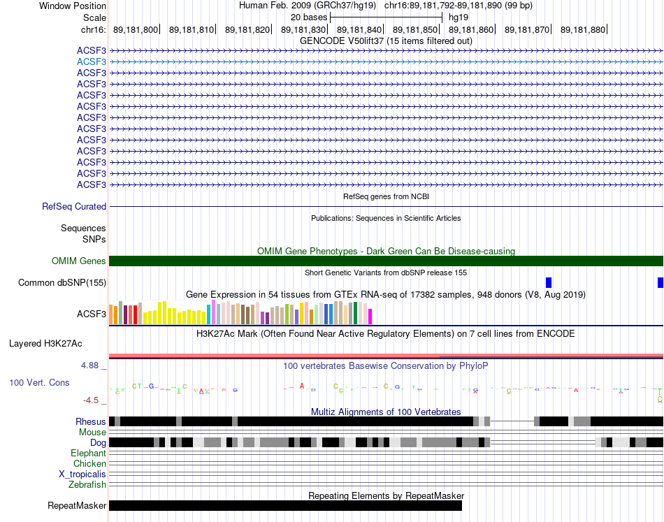
Task: Click the Zebrafish alignment label
Action: click(x=87, y=484)
